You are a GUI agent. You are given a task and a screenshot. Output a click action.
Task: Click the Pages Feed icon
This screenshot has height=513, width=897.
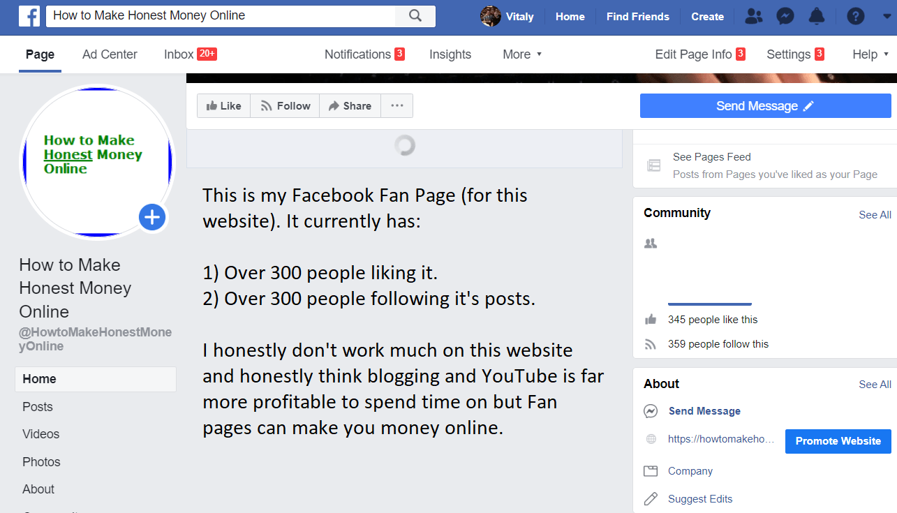tap(653, 165)
